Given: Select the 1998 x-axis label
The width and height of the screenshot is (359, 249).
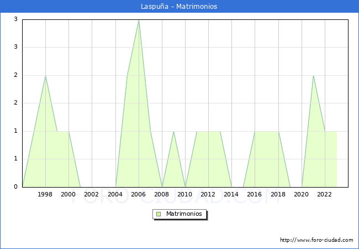Looking at the screenshot, I should [45, 194].
